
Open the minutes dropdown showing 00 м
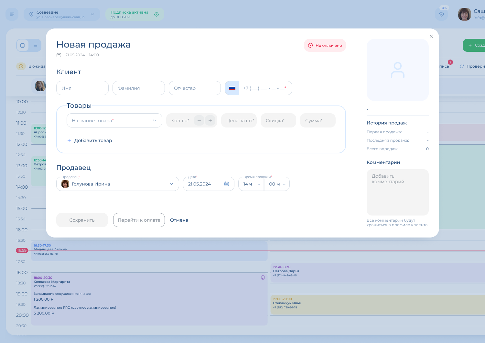(x=277, y=184)
